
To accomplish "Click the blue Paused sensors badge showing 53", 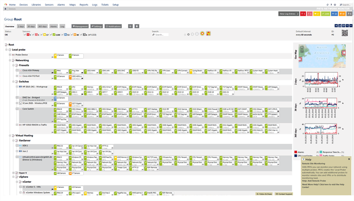I will tap(334, 14).
